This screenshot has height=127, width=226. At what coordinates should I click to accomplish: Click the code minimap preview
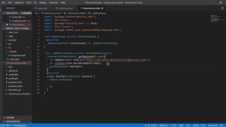point(218,18)
